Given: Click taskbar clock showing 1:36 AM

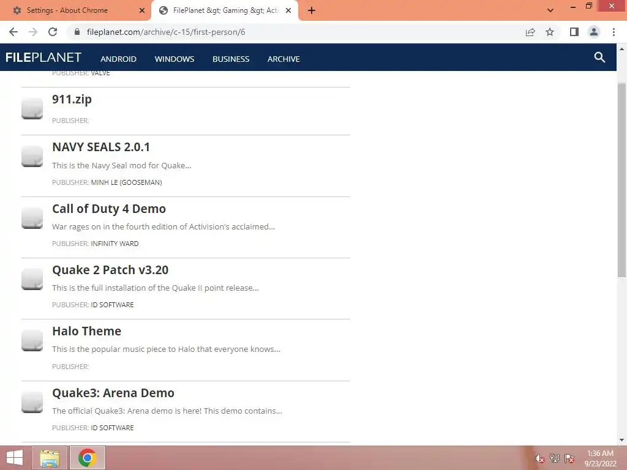Looking at the screenshot, I should coord(600,458).
